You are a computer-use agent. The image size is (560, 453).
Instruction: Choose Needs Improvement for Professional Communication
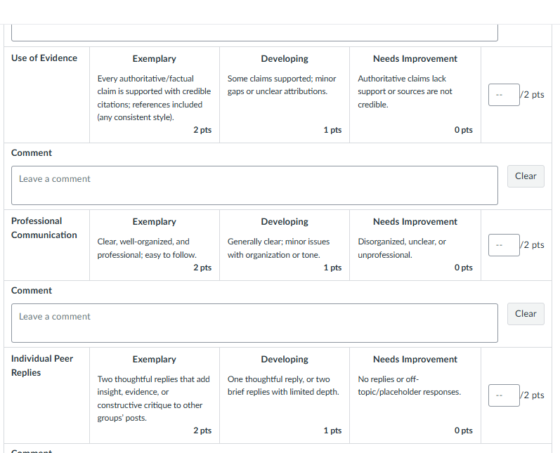(415, 245)
